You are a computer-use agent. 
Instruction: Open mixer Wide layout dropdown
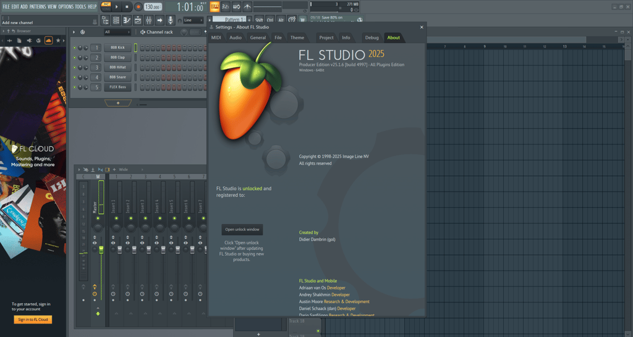tap(130, 170)
